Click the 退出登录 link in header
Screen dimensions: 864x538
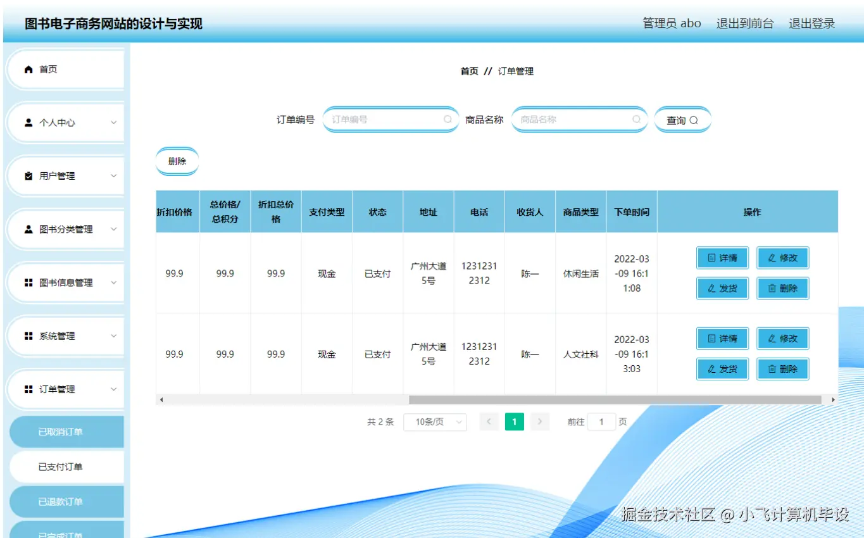pos(812,23)
